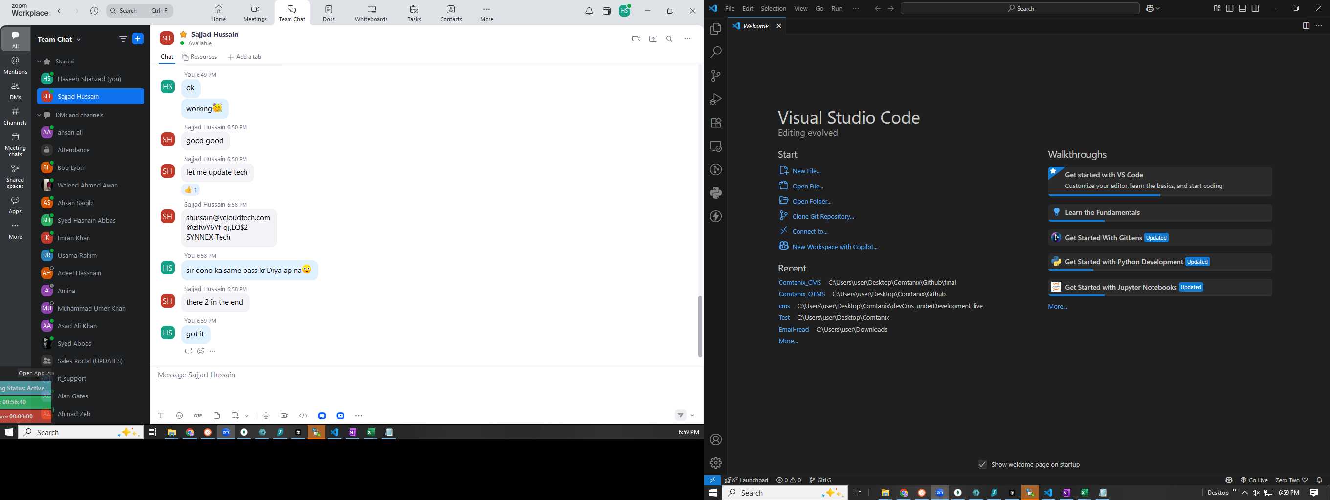Open emoji picker in Zoom message toolbar

[179, 416]
